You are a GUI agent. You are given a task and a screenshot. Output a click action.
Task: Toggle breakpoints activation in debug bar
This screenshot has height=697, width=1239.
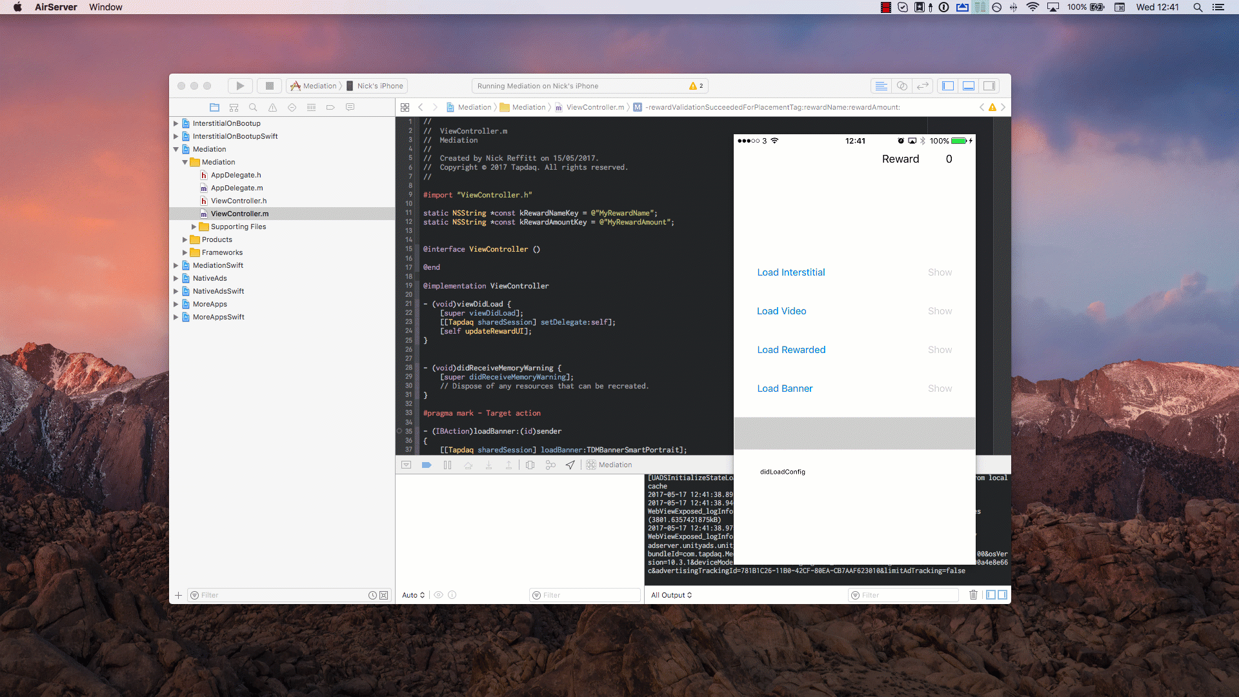point(427,465)
